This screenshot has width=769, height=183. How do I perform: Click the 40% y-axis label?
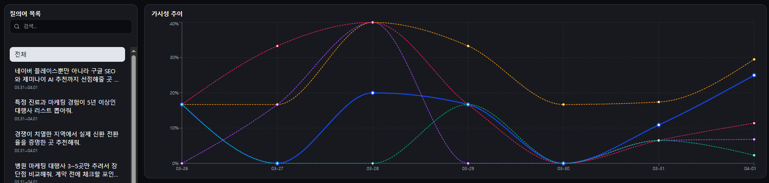(174, 24)
